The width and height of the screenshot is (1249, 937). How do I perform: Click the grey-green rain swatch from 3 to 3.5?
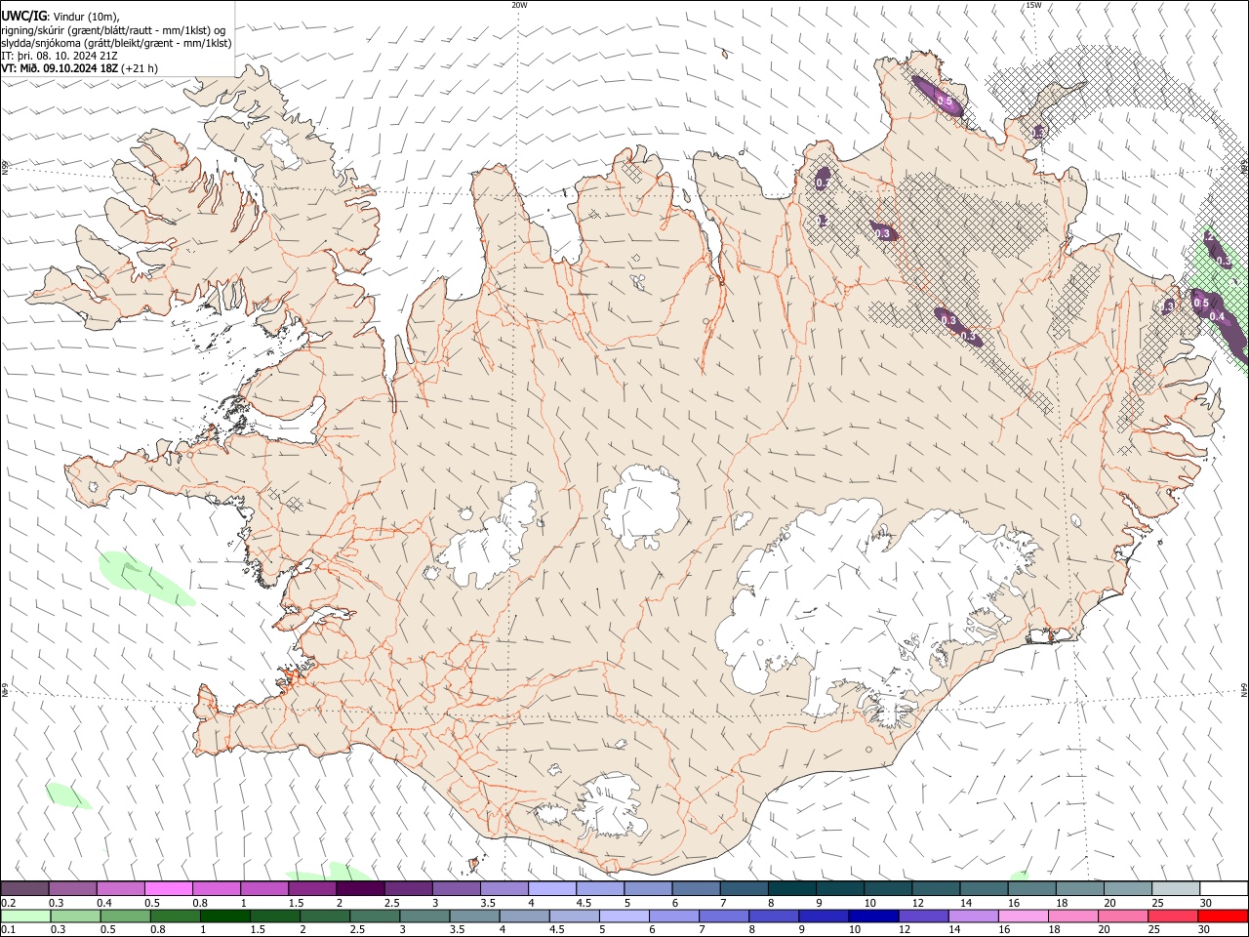424,916
